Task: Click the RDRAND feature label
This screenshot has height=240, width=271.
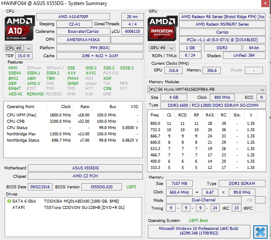Action: pyautogui.click(x=35, y=94)
